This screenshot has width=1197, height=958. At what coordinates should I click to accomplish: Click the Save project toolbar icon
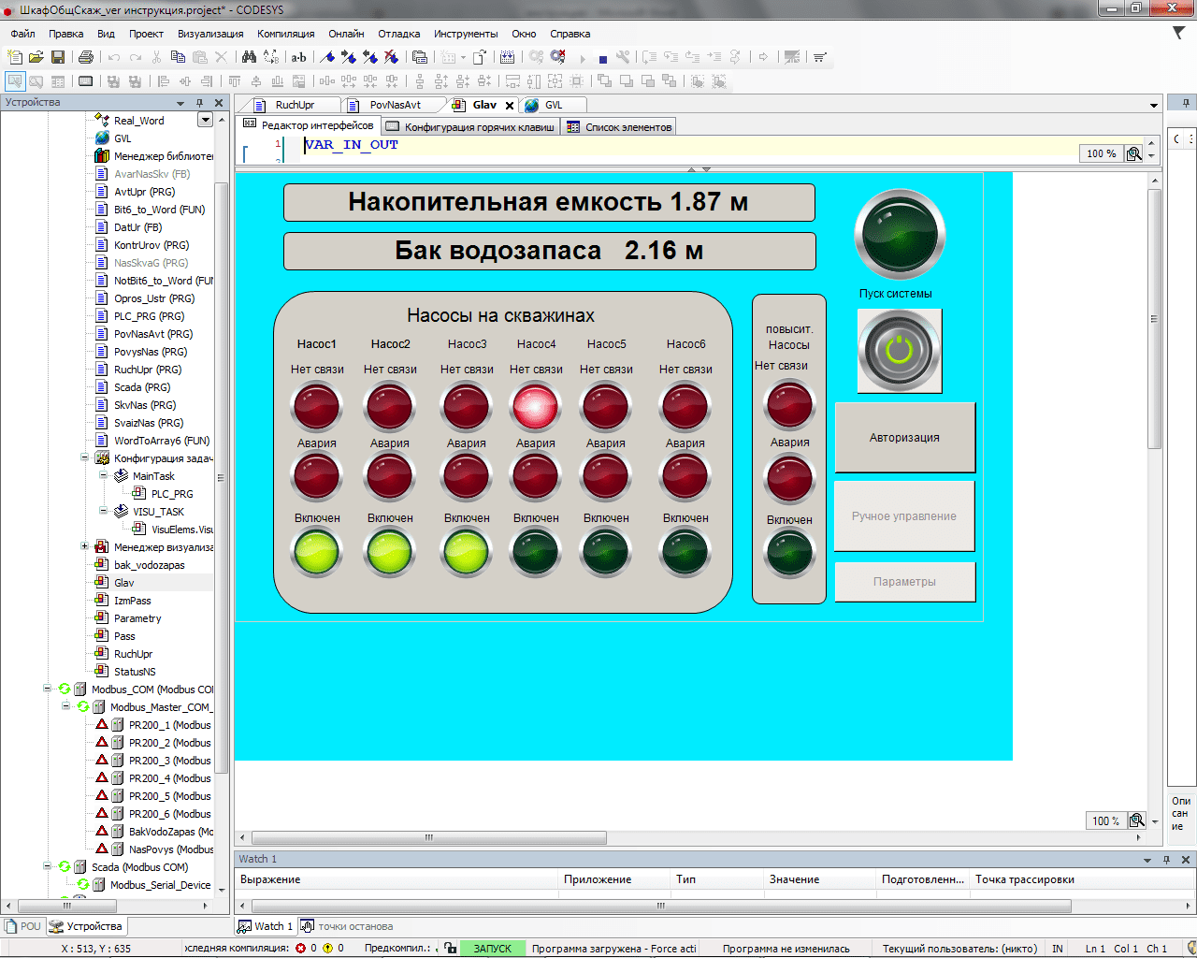coord(58,57)
